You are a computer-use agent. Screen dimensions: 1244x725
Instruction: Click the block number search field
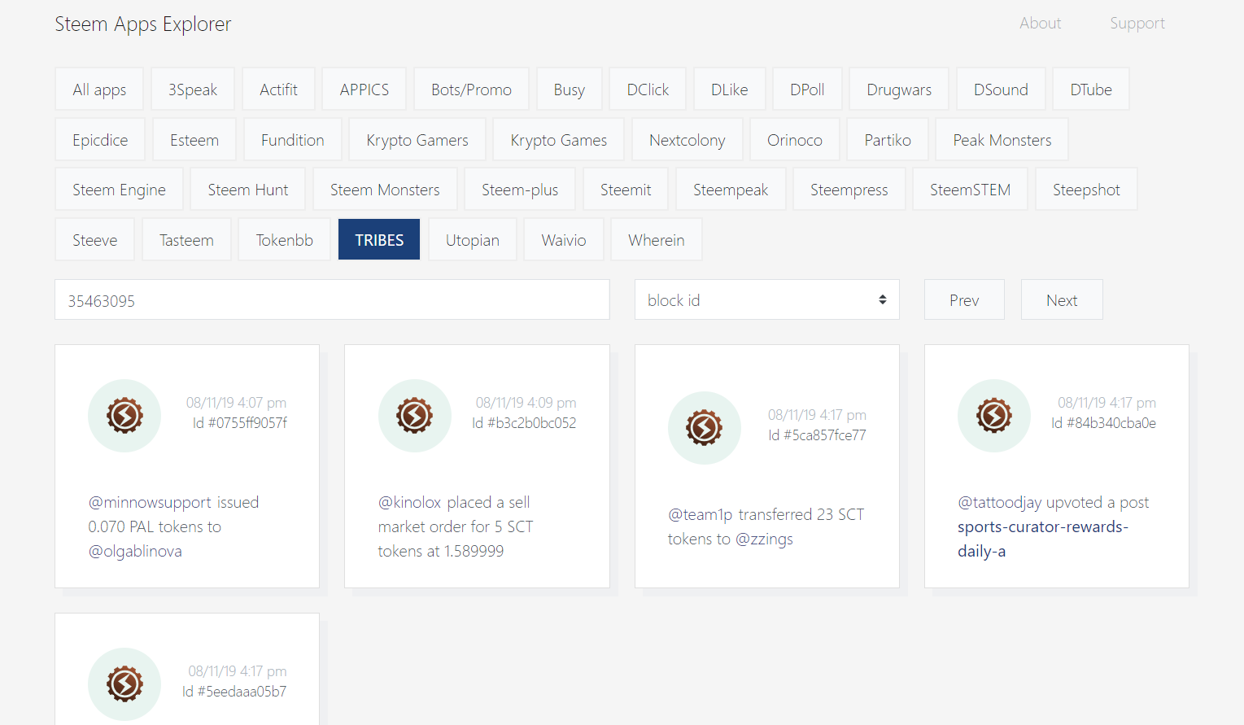[x=332, y=300]
